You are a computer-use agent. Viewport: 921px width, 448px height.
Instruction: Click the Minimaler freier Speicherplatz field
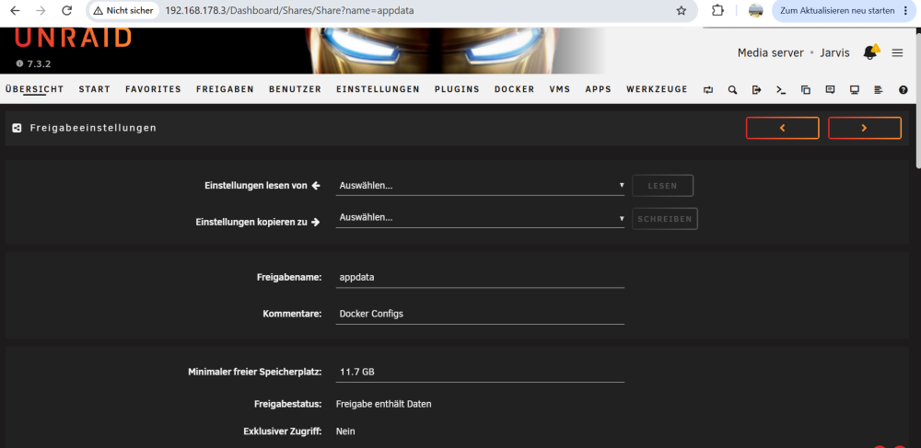(x=480, y=372)
